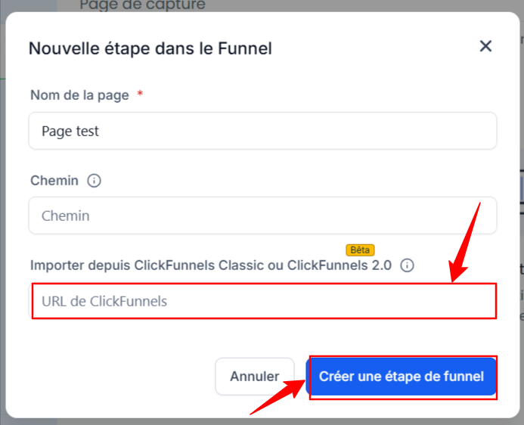Click the Nom de la page label
The image size is (524, 425).
pyautogui.click(x=79, y=95)
